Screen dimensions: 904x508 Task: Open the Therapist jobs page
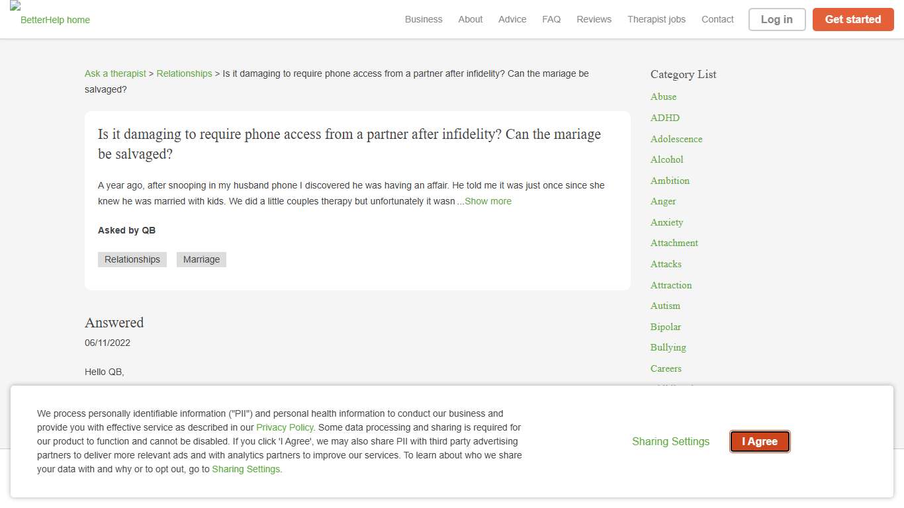tap(656, 19)
